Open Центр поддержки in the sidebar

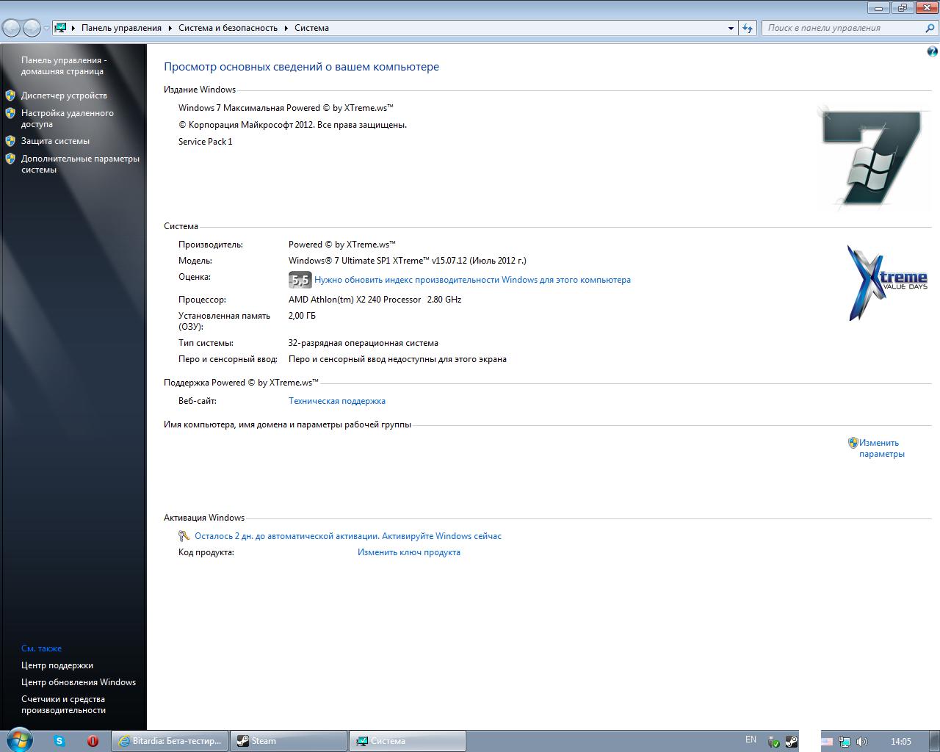pos(57,665)
